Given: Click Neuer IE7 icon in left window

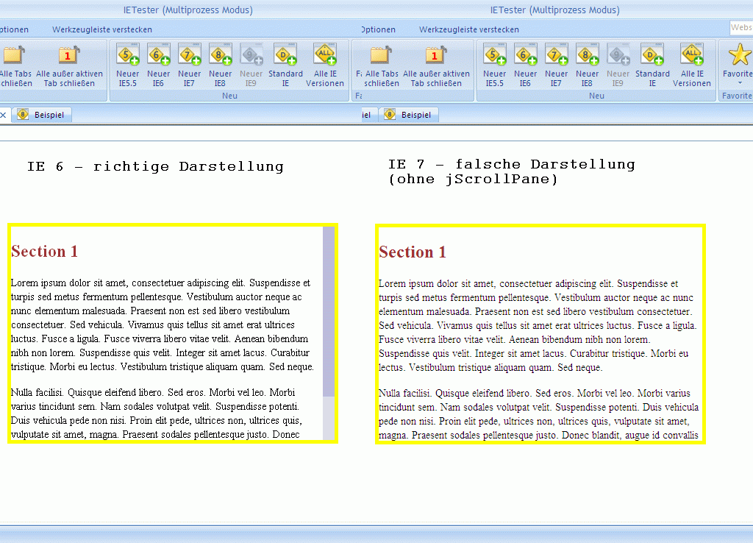Looking at the screenshot, I should pyautogui.click(x=189, y=65).
